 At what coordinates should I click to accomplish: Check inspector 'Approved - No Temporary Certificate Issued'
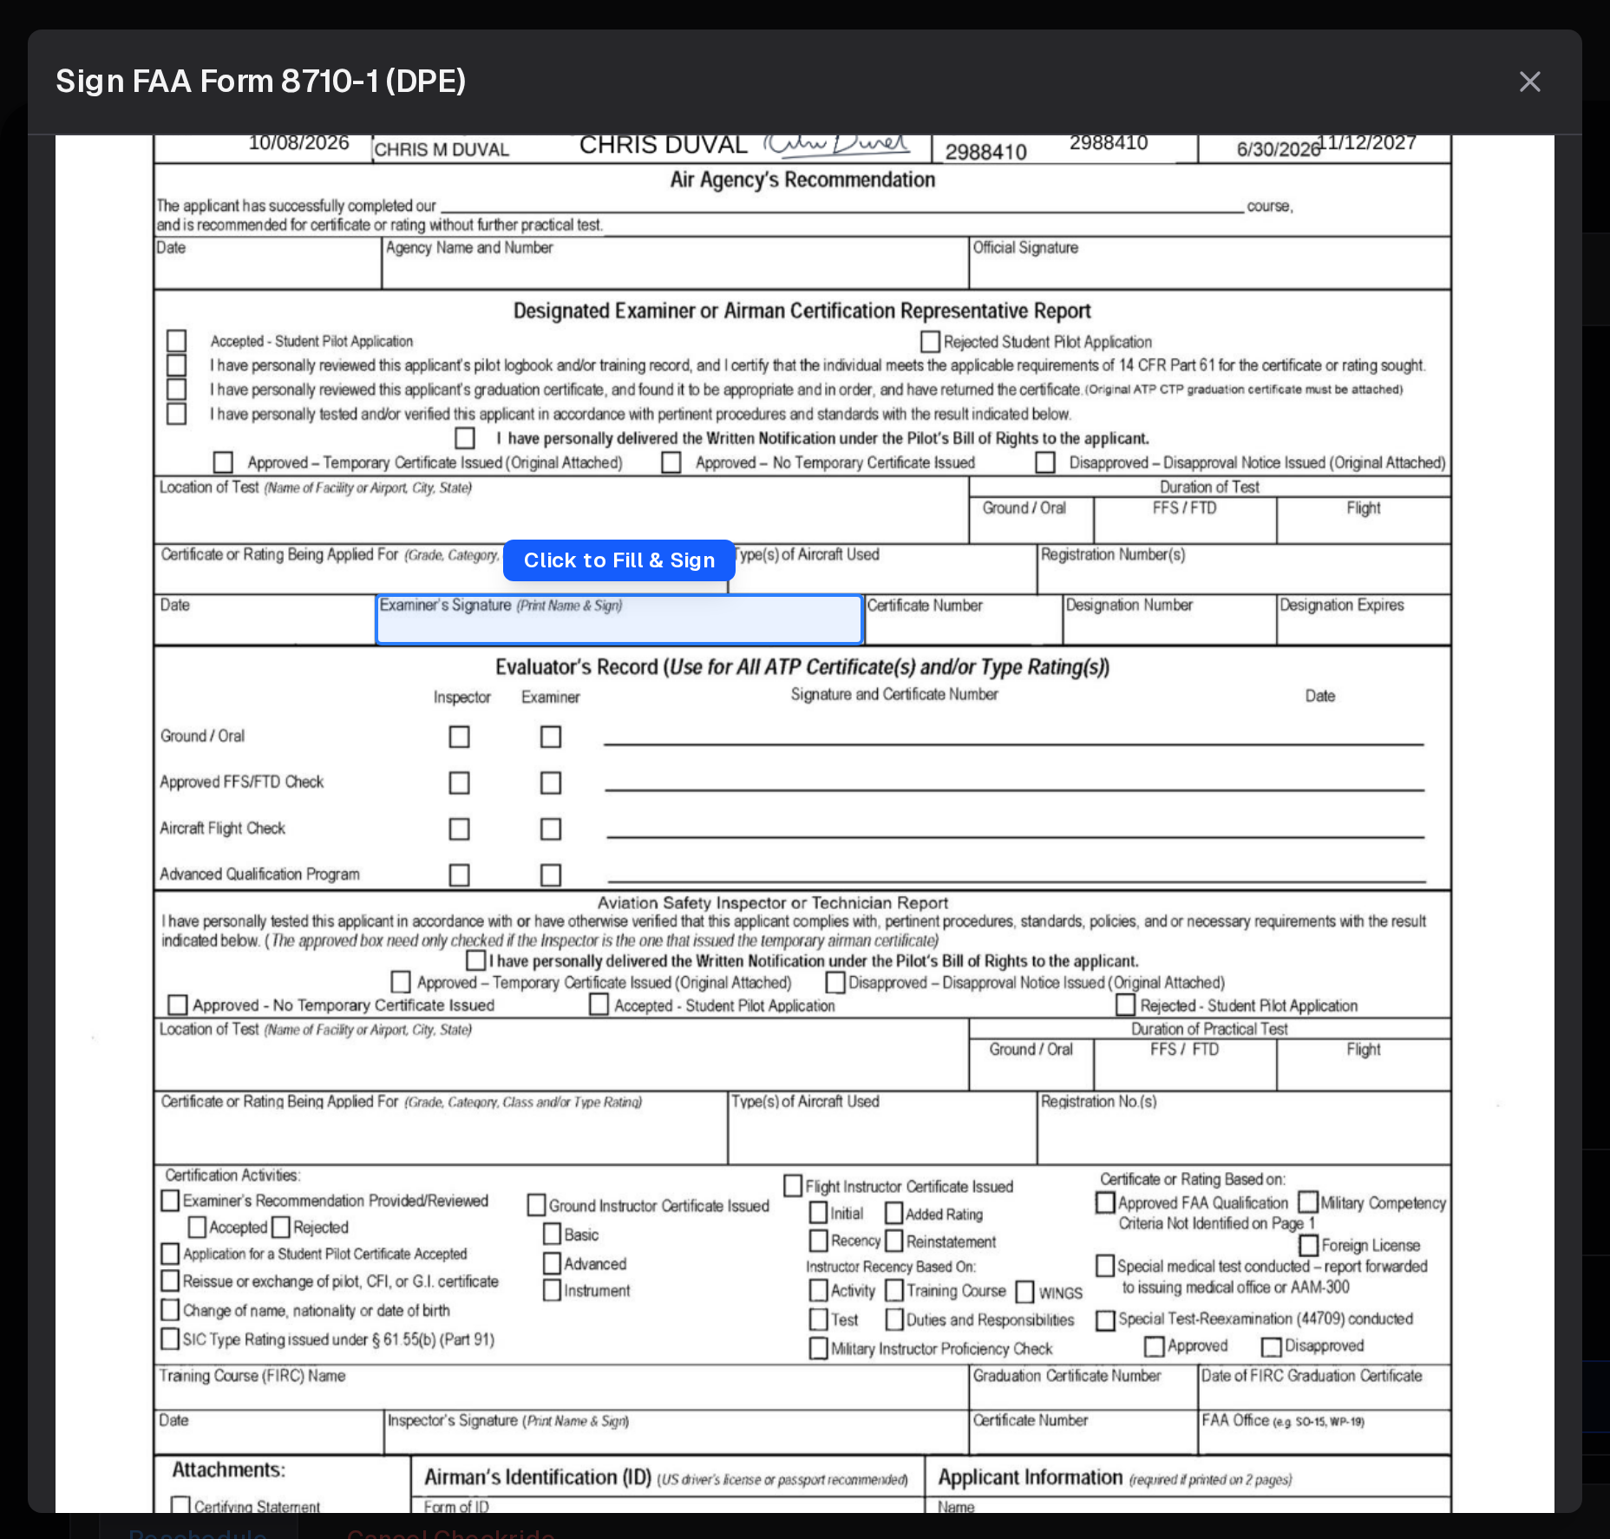(x=178, y=1005)
